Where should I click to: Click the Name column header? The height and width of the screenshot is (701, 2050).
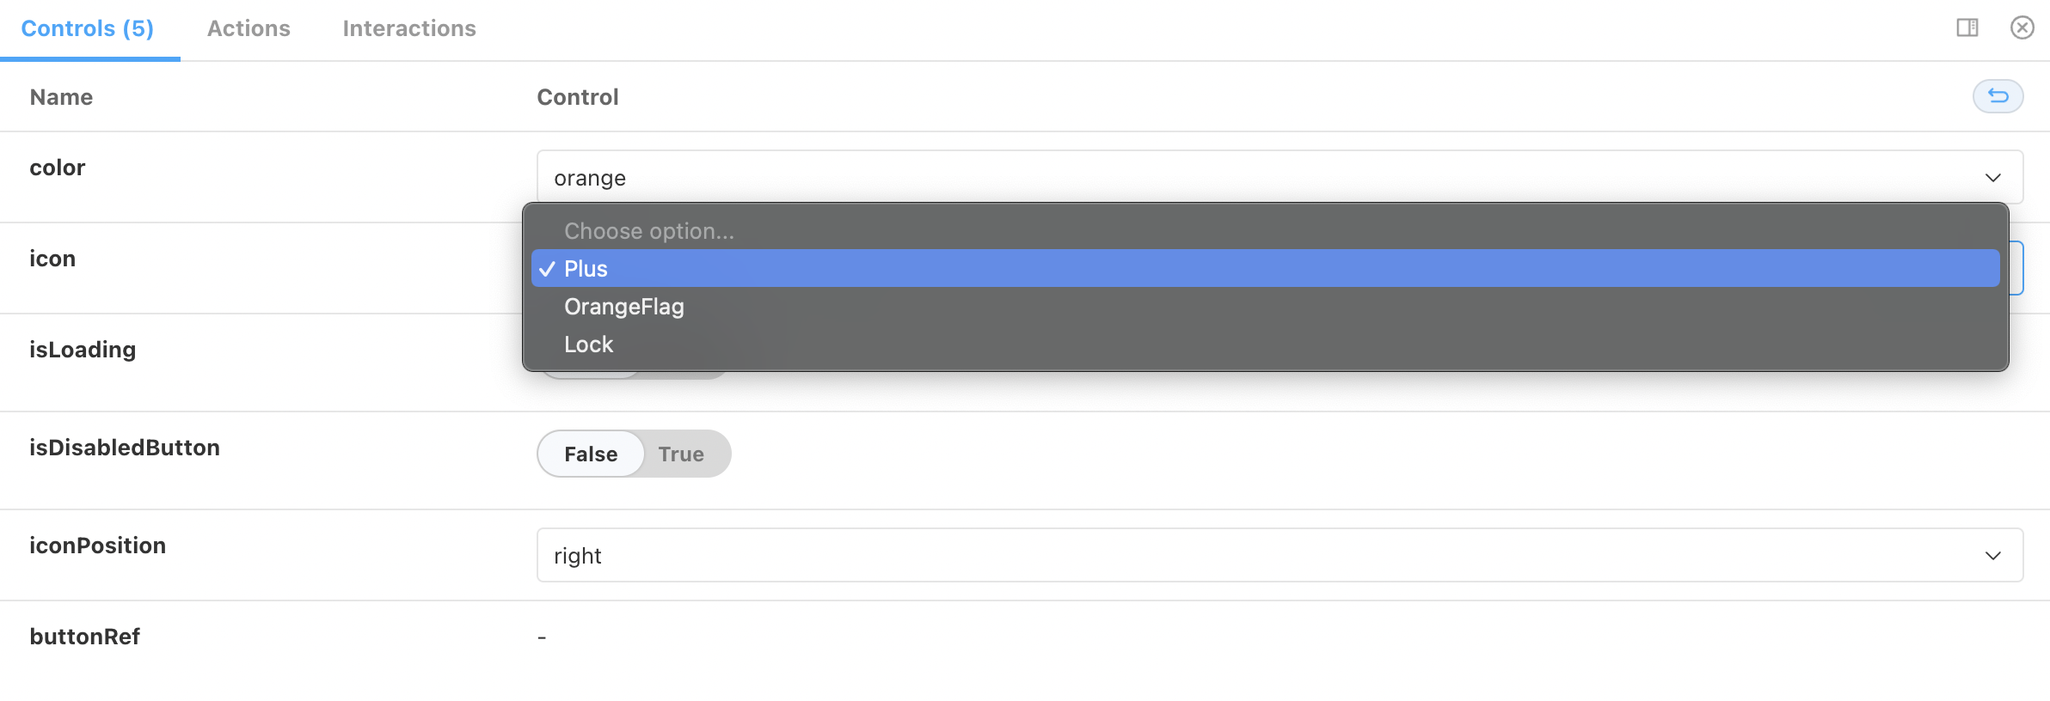pyautogui.click(x=60, y=96)
